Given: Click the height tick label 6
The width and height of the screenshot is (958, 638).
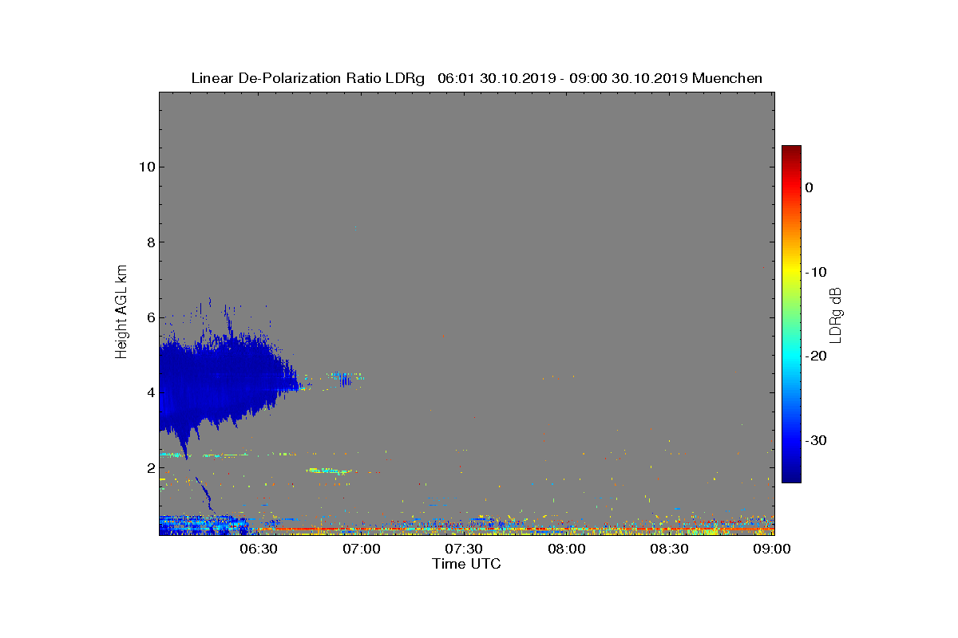Looking at the screenshot, I should point(149,317).
